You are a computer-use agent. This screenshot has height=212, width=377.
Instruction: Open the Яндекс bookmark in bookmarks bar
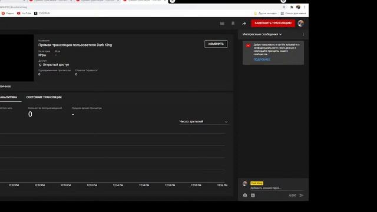click(8, 14)
